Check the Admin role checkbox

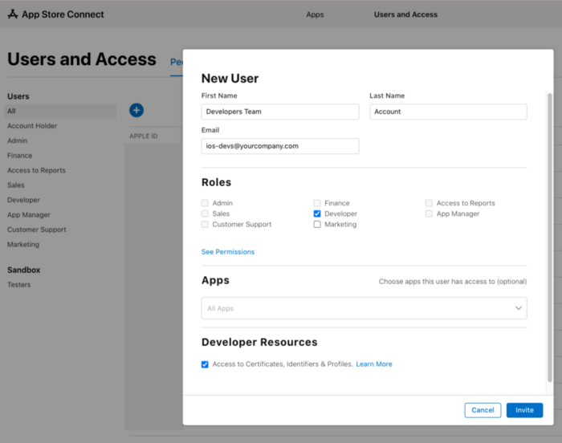pos(206,203)
